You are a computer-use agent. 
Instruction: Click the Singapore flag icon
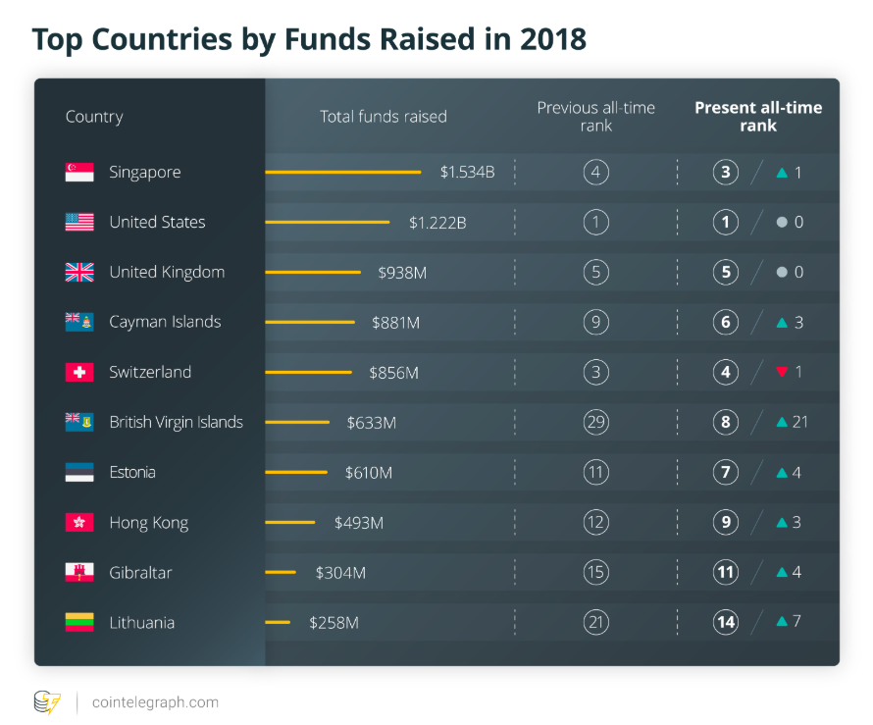79,173
